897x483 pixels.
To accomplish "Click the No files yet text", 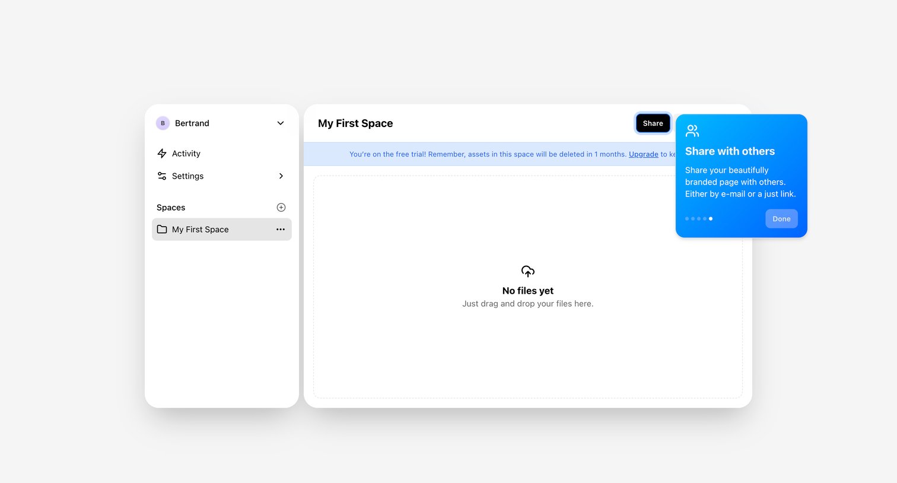I will (528, 291).
